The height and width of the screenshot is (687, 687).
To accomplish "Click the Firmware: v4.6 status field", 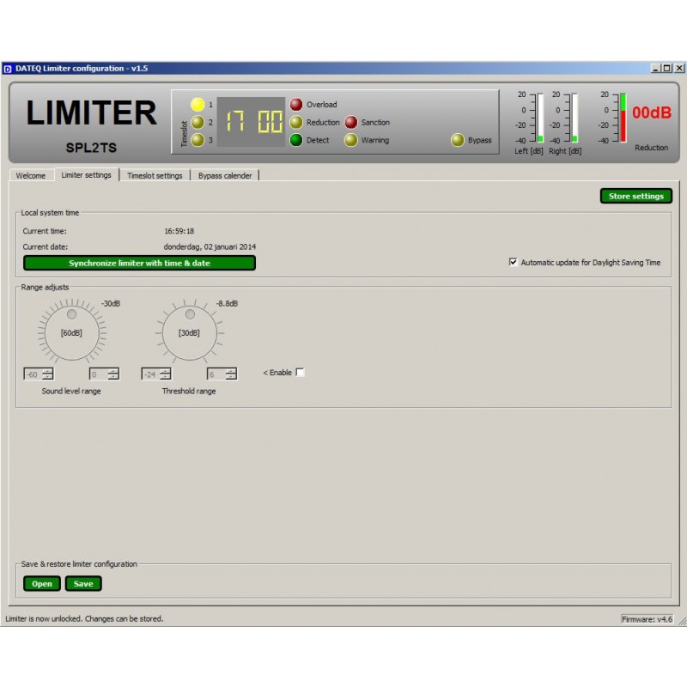I will pos(647,619).
